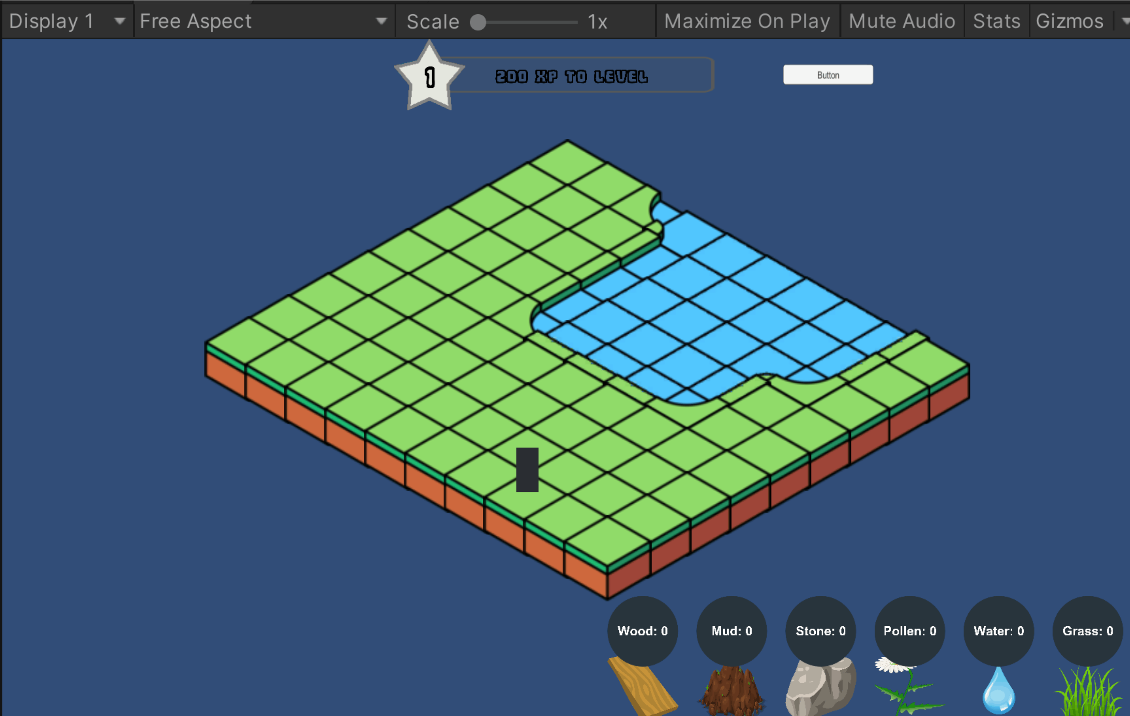Select the Mud: 0 resource circle
This screenshot has width=1130, height=716.
732,631
